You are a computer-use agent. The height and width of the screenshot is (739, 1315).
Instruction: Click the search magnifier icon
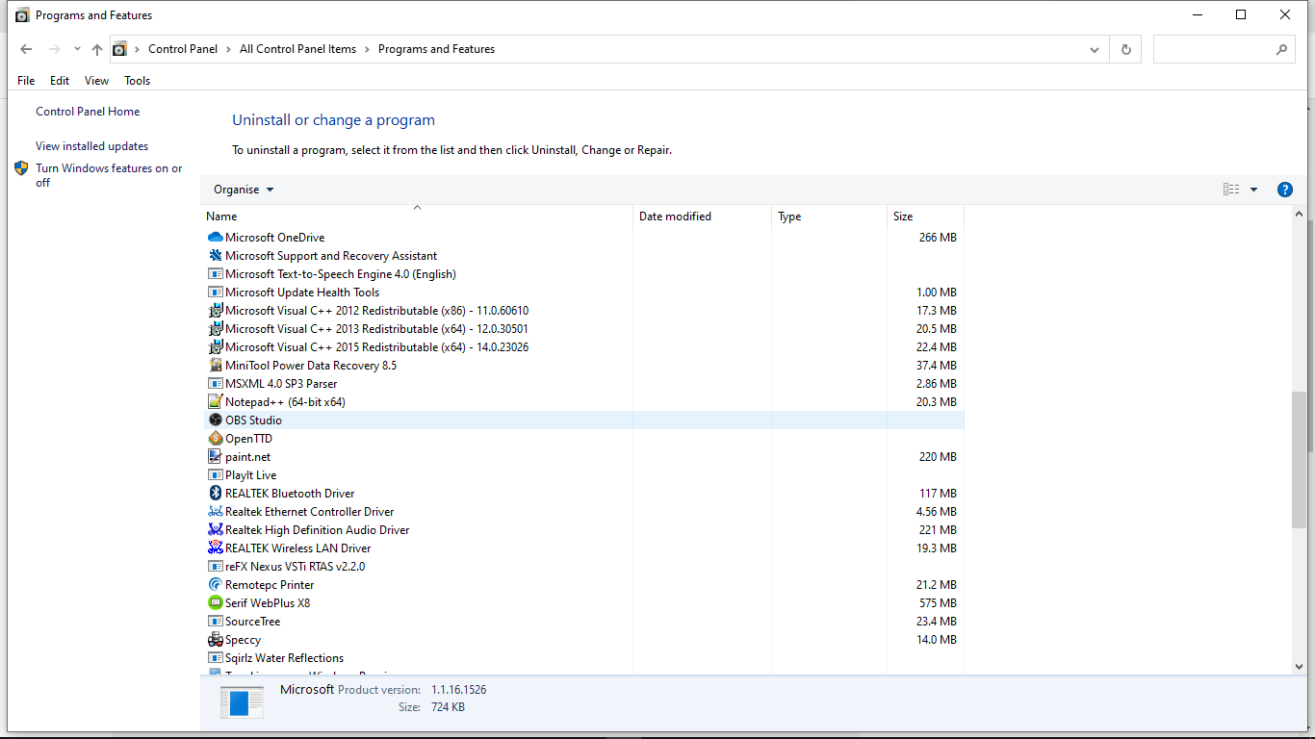1281,49
